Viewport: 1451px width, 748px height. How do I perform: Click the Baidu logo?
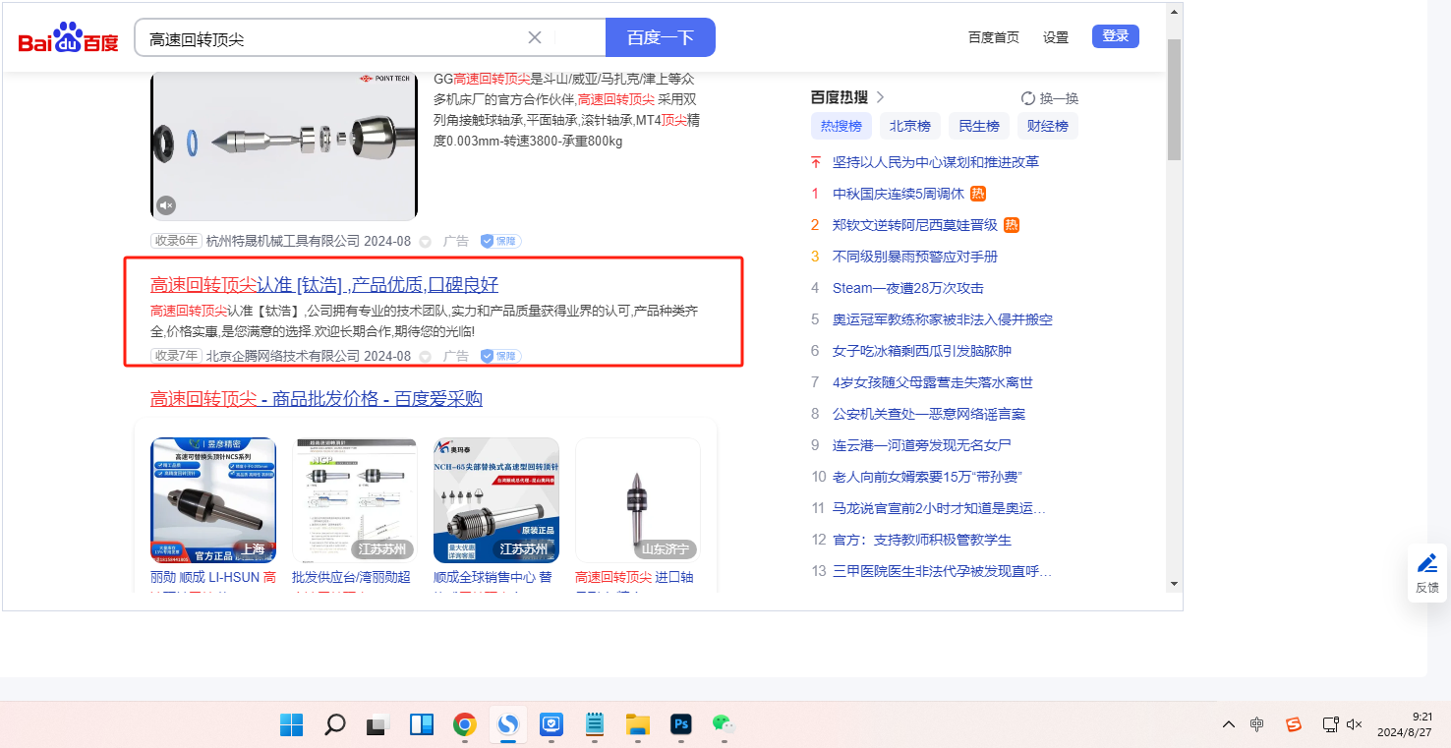click(x=68, y=39)
